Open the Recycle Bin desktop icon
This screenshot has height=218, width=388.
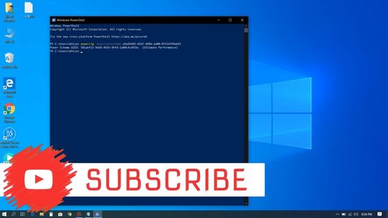pyautogui.click(x=10, y=61)
